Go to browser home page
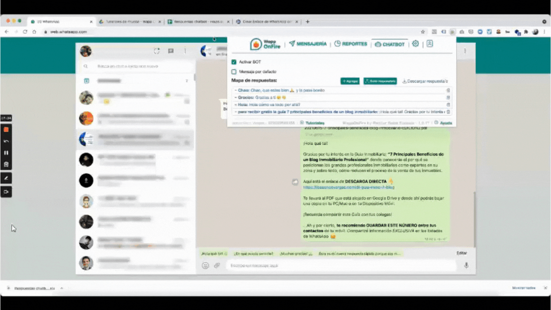Screen dimensions: 551x310 pyautogui.click(x=34, y=32)
